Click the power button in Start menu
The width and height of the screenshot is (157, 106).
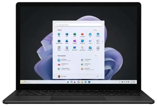click(x=98, y=76)
